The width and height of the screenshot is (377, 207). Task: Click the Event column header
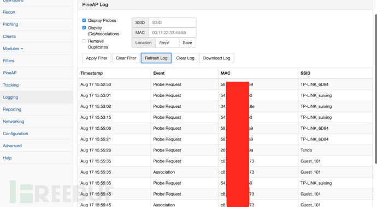point(159,73)
